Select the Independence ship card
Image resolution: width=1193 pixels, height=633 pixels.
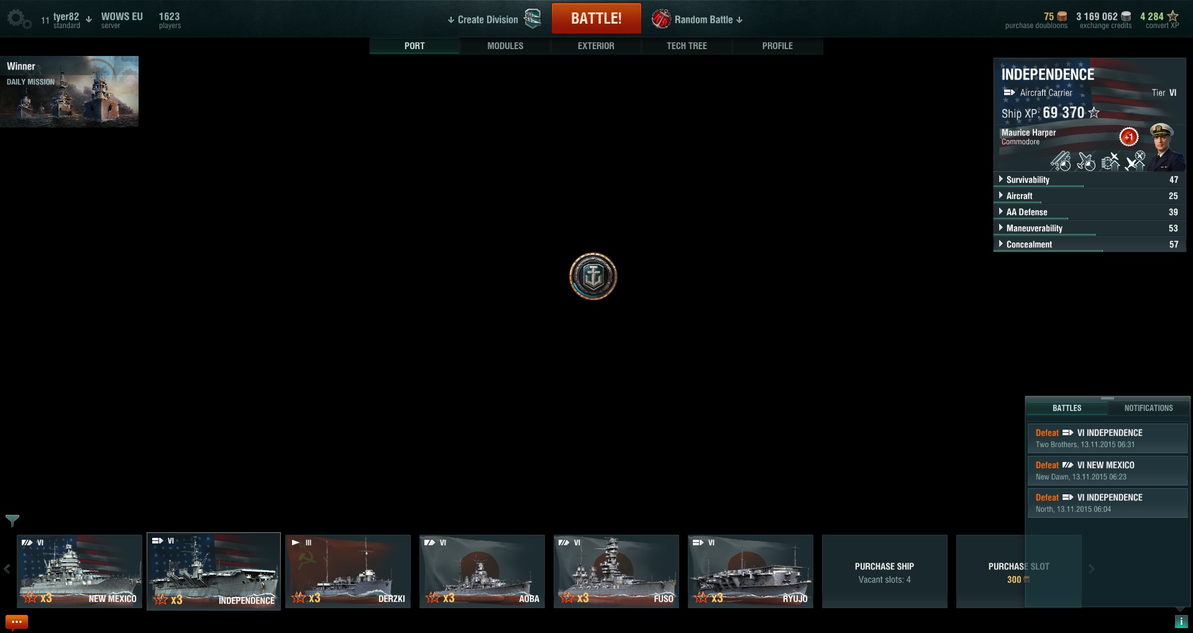click(x=214, y=571)
